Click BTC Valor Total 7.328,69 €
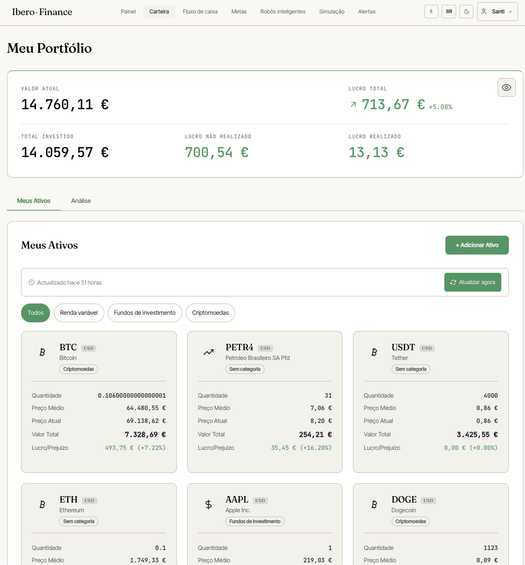Screen dimensions: 525x565 pos(145,435)
